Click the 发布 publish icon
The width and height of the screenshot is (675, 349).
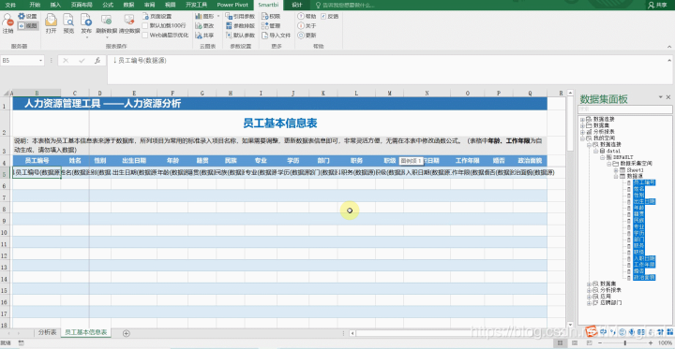point(86,21)
